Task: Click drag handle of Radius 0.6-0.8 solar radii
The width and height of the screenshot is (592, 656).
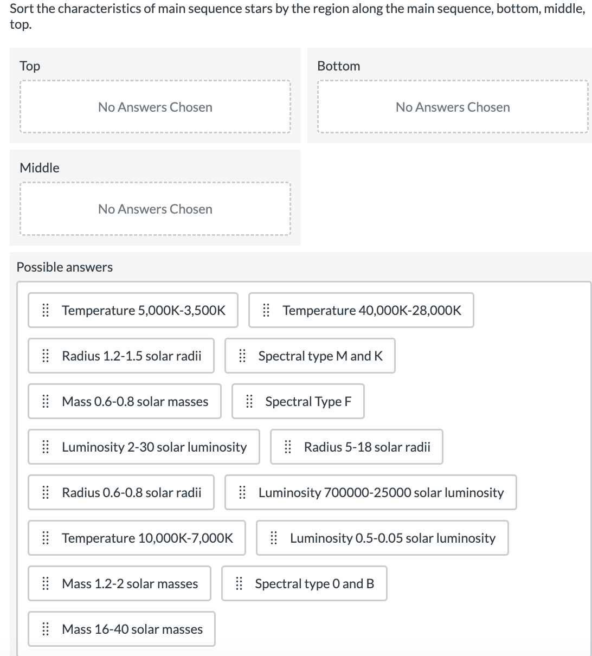Action: pyautogui.click(x=46, y=492)
